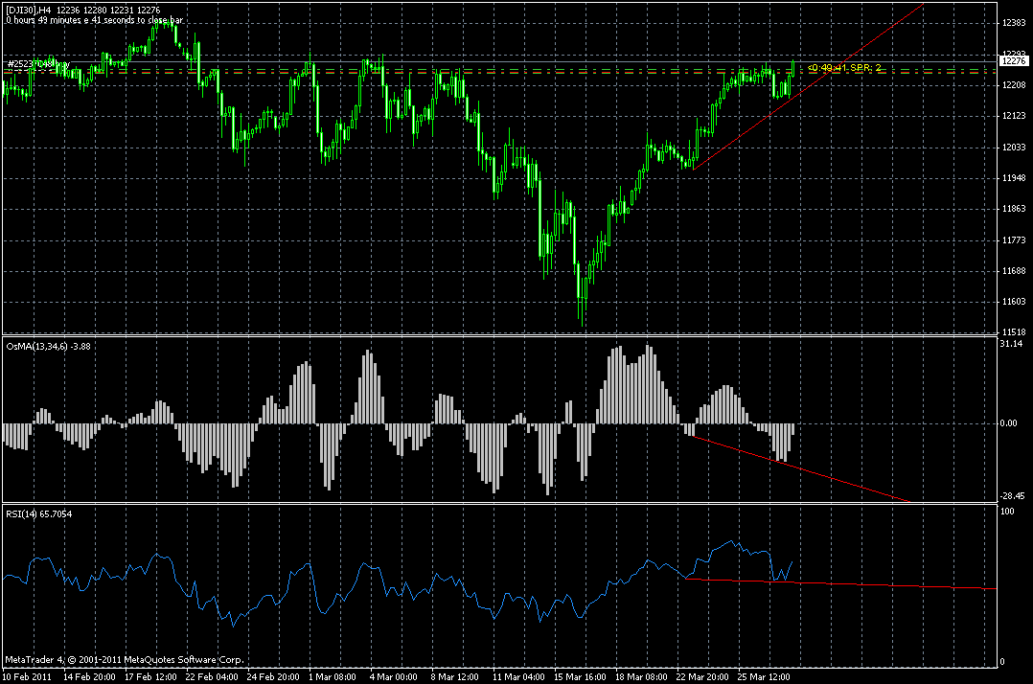
Task: Click the 11948 price axis label
Action: tap(1013, 178)
